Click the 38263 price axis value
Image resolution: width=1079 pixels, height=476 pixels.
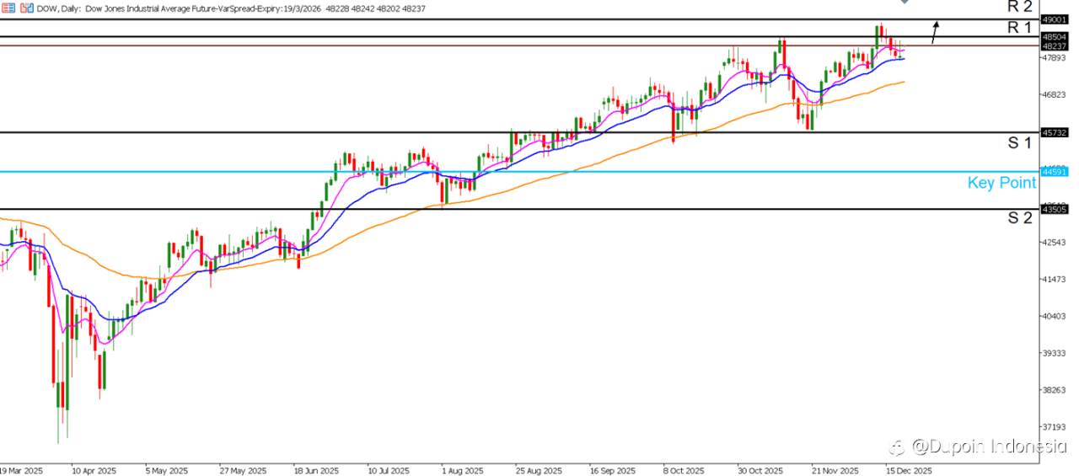pyautogui.click(x=1055, y=390)
